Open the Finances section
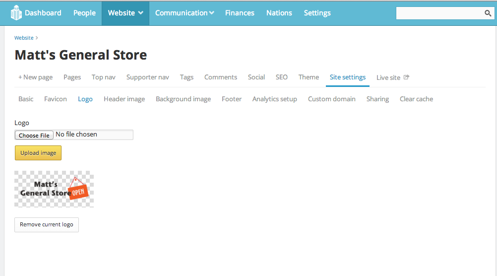This screenshot has height=276, width=497. [240, 13]
